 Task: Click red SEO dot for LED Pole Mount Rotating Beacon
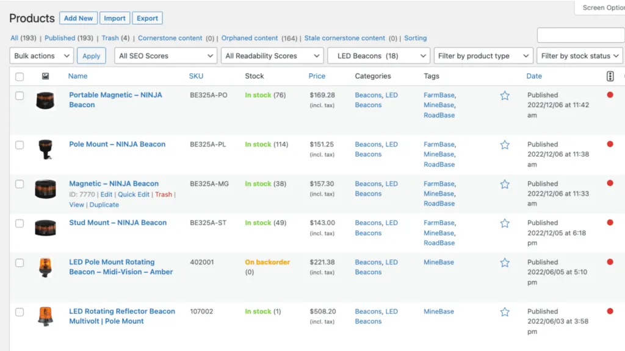point(610,262)
